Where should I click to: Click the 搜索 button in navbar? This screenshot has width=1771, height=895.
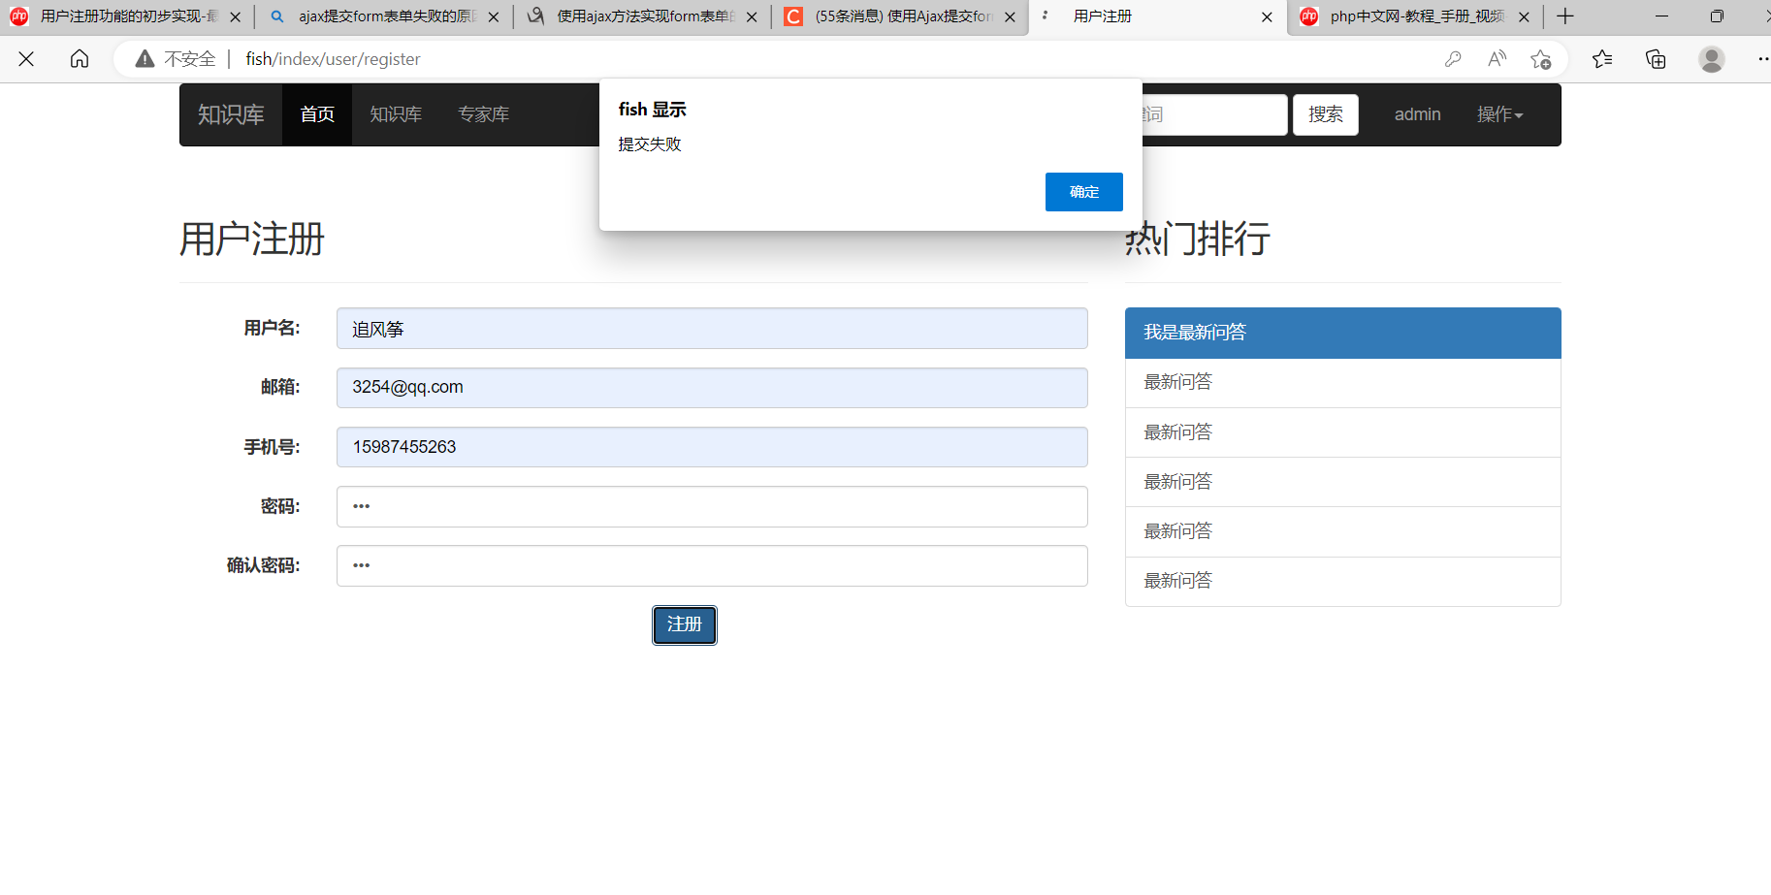click(1325, 114)
